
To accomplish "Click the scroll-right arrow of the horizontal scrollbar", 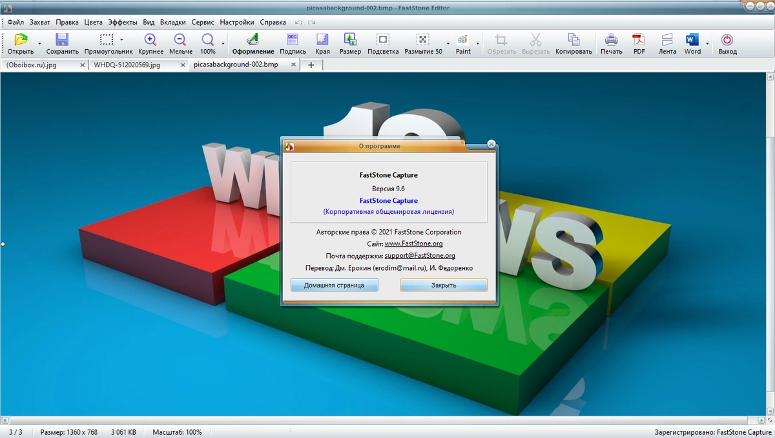I will point(761,421).
